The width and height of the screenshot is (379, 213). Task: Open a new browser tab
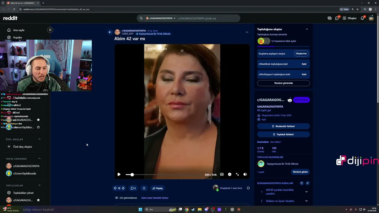(43, 3)
